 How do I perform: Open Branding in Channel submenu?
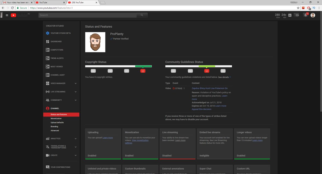pos(54,126)
